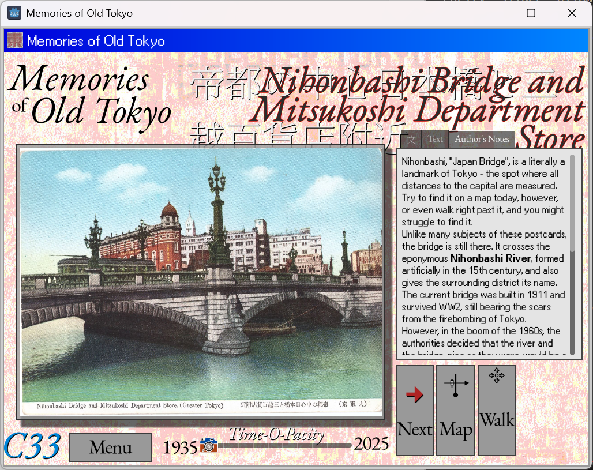Screen dimensions: 593x470
Task: Maximize the Memories of Old Tokyo window
Action: click(531, 13)
